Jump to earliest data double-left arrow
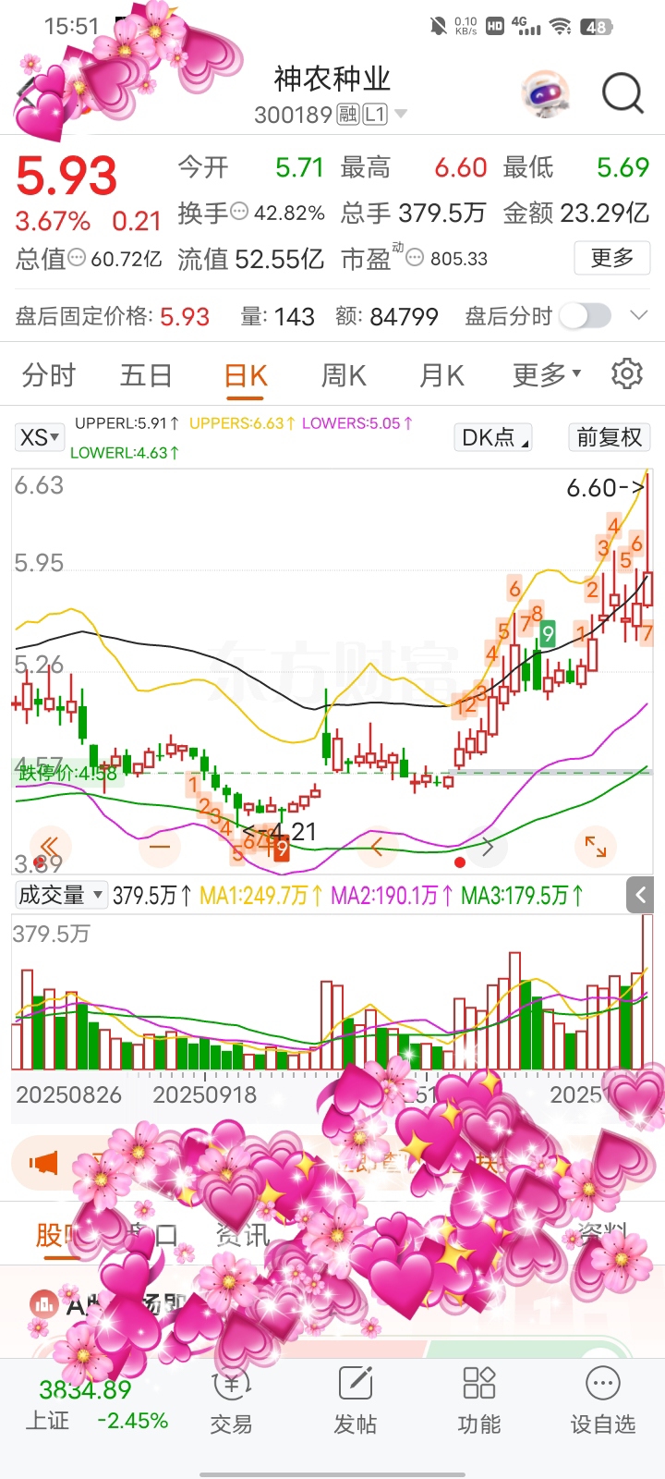The height and width of the screenshot is (1479, 665). click(x=49, y=846)
